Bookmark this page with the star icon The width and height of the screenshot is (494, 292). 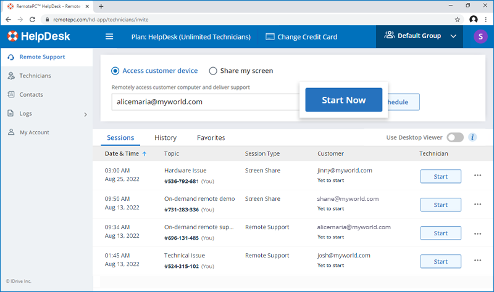457,19
